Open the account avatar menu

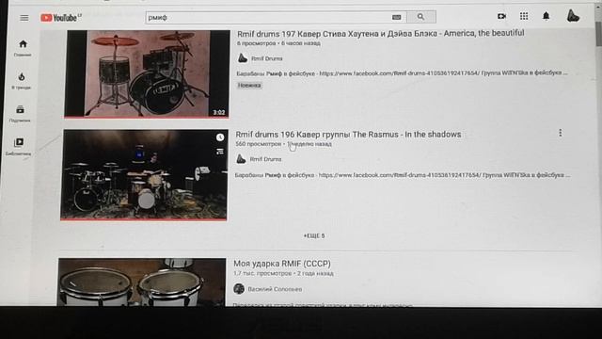pyautogui.click(x=573, y=16)
